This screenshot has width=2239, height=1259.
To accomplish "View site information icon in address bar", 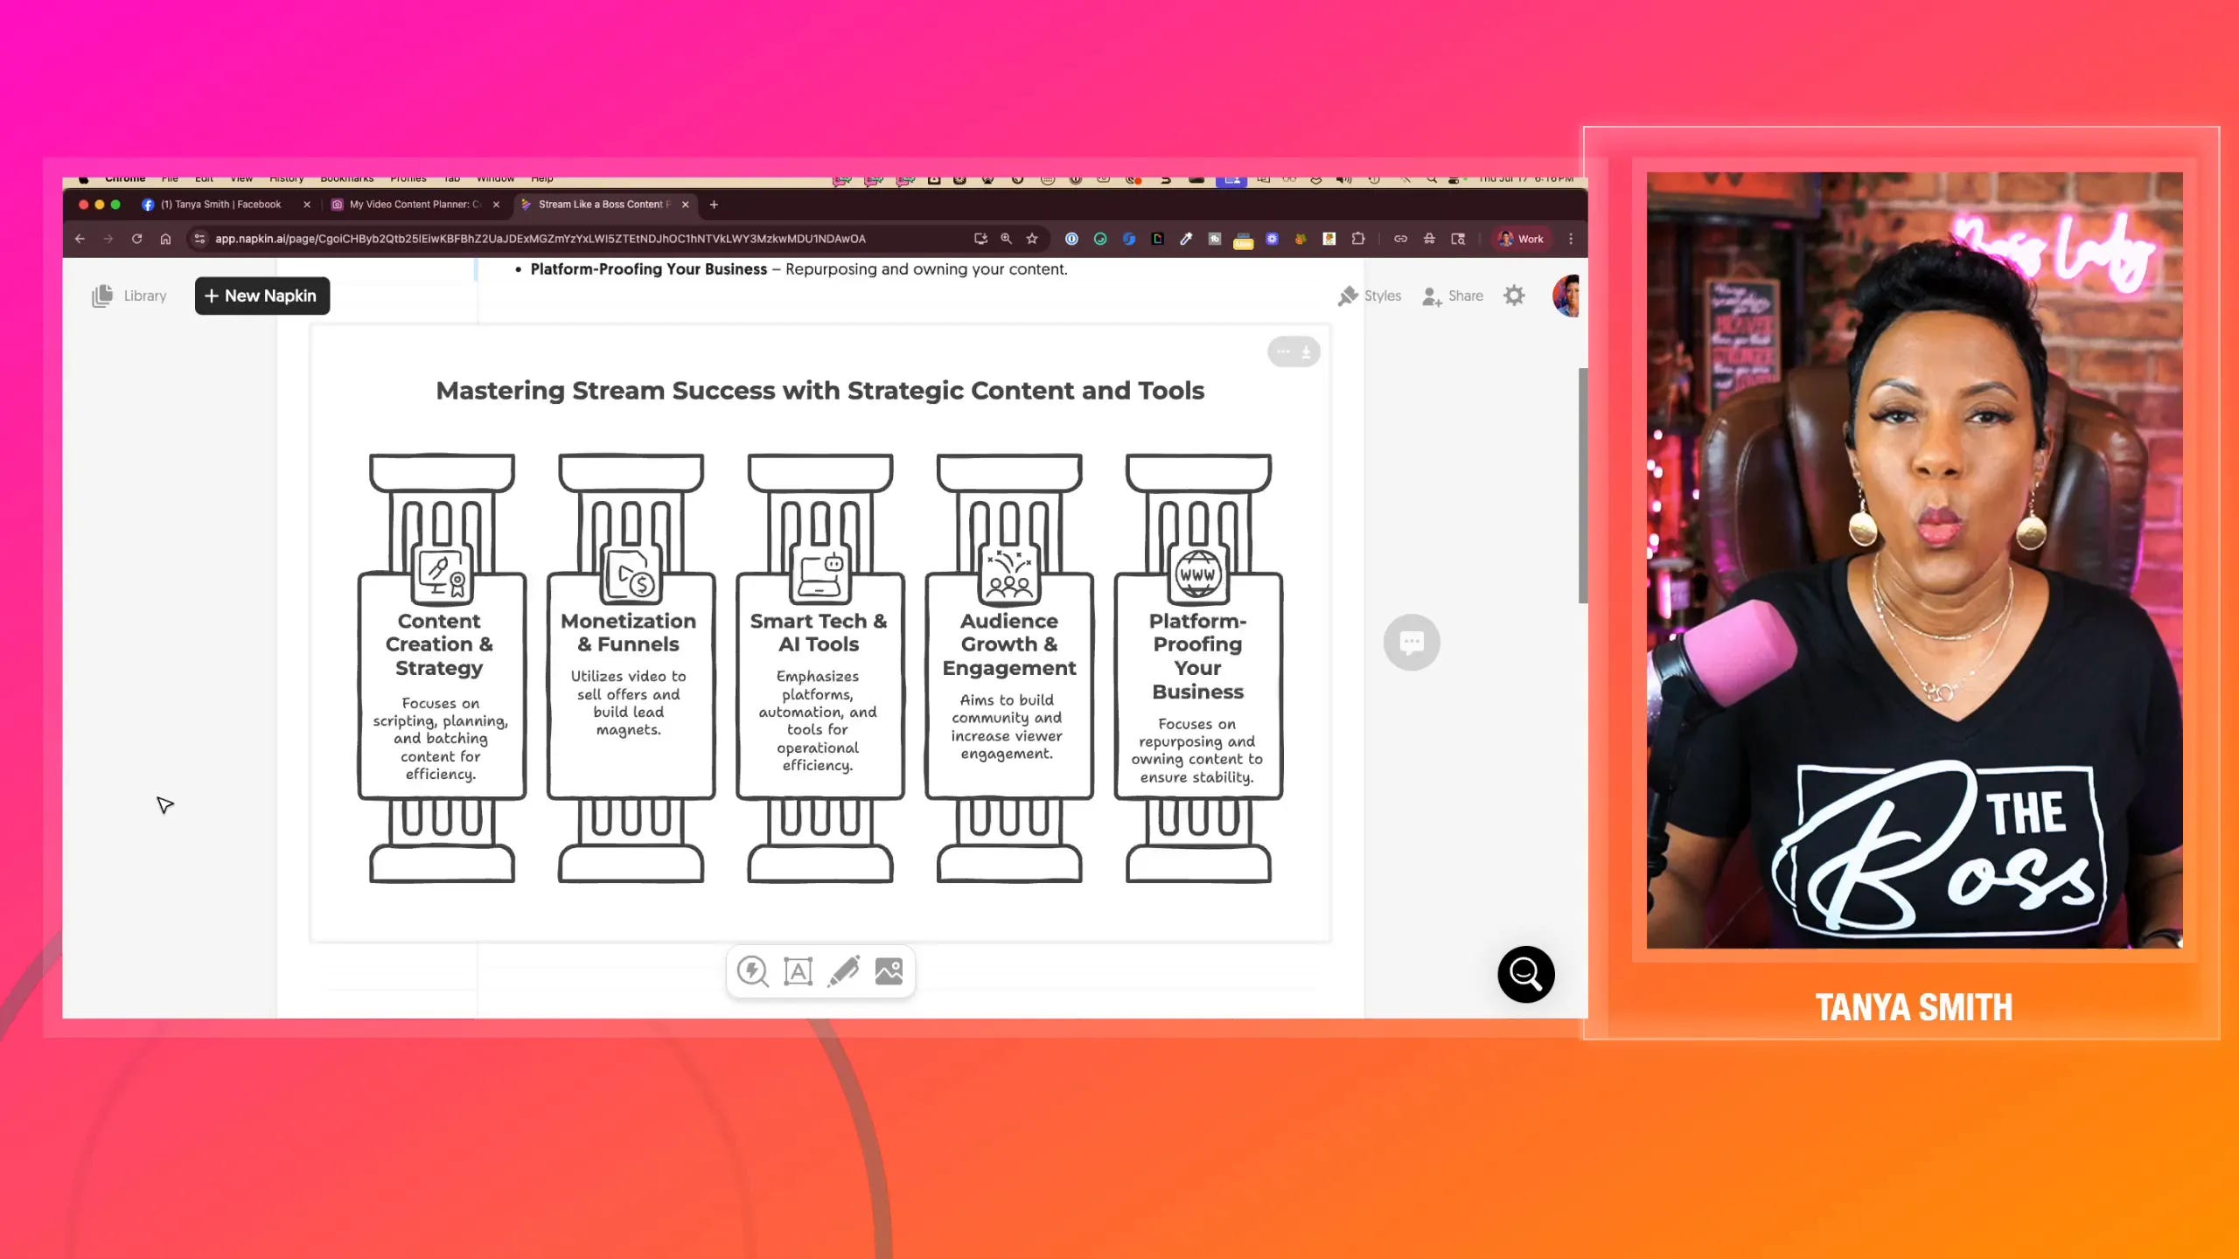I will (x=199, y=239).
